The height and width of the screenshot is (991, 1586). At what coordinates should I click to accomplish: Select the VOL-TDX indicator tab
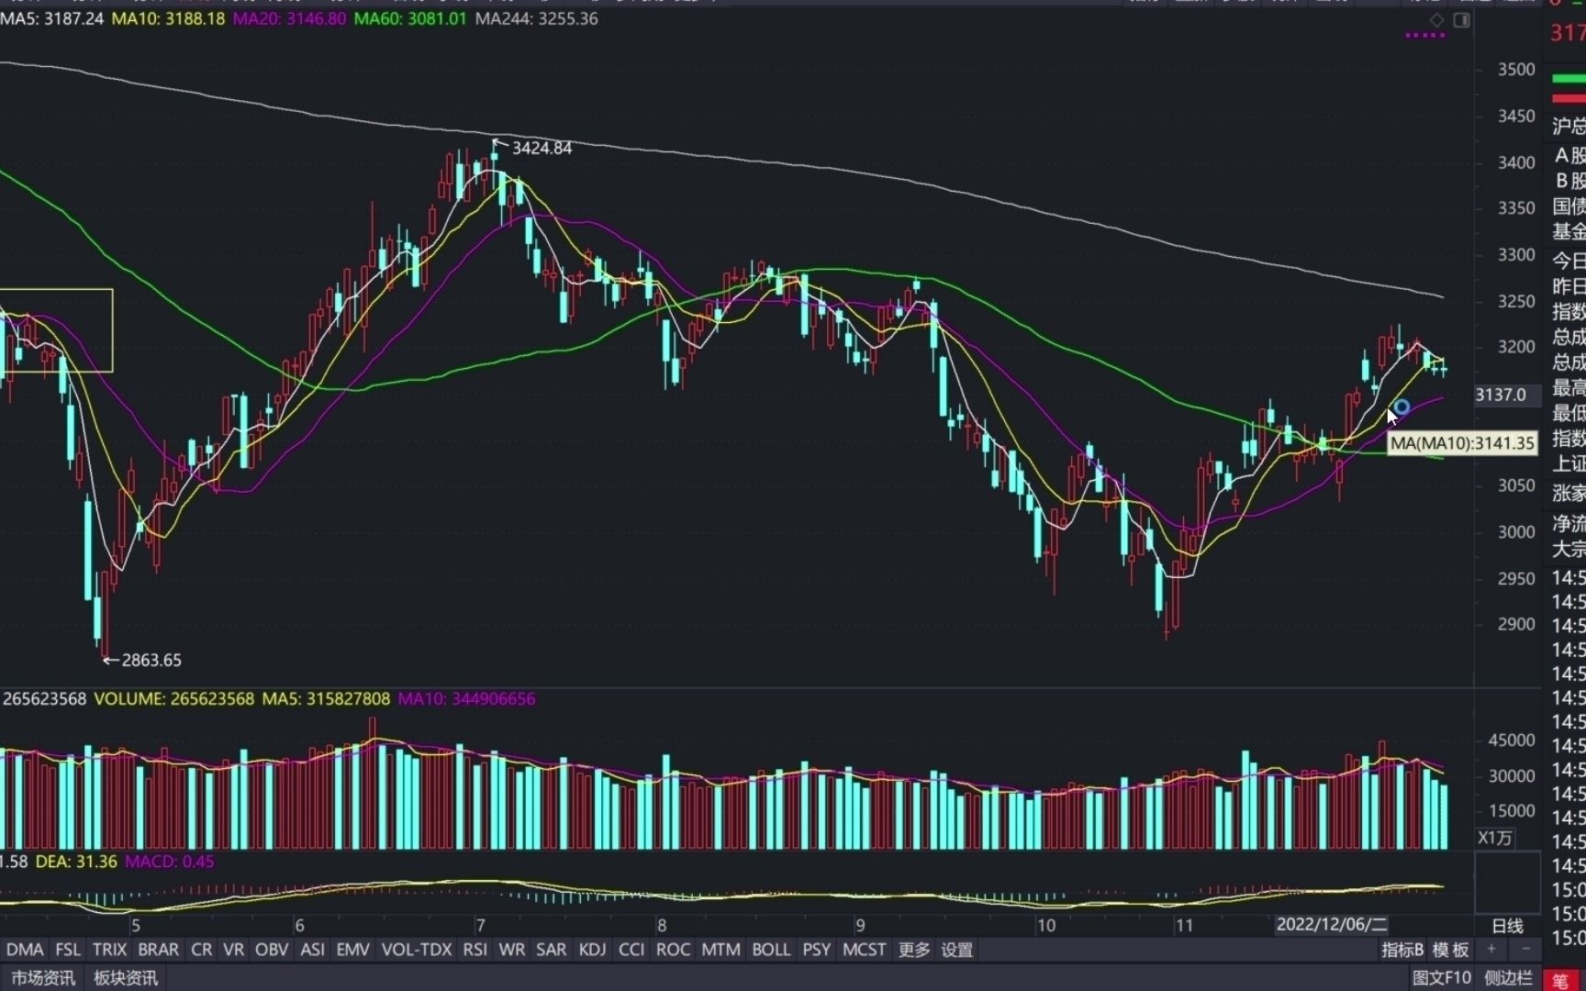pos(417,950)
